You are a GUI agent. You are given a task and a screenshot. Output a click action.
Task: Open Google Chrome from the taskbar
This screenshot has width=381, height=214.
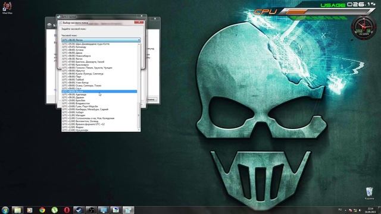[x=42, y=210]
